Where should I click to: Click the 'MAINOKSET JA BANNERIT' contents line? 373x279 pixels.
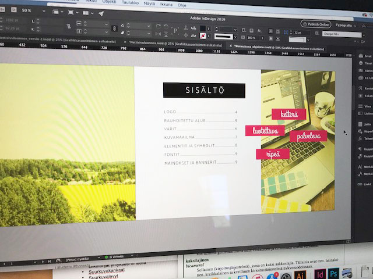coord(201,163)
